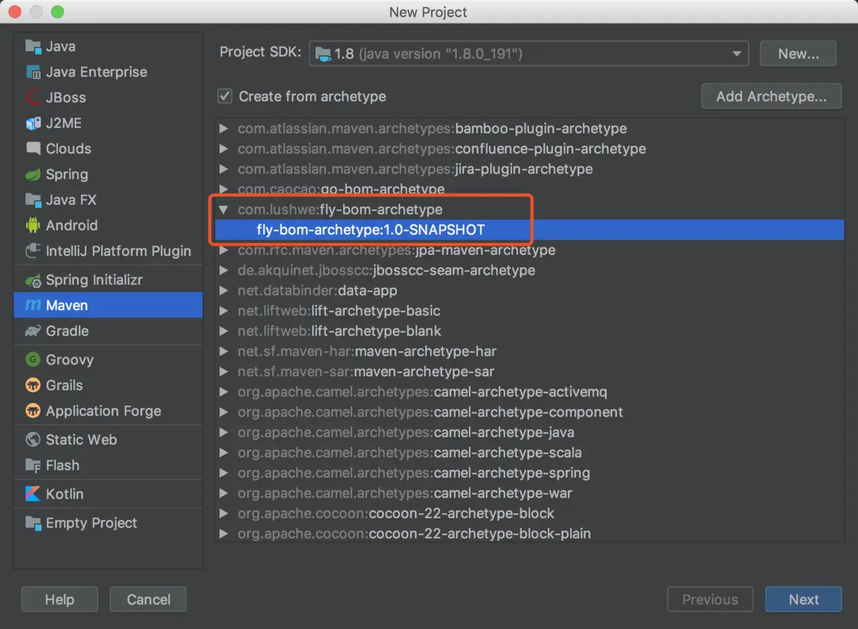The image size is (858, 629).
Task: Select camel-archetype-spring row
Action: (x=529, y=473)
